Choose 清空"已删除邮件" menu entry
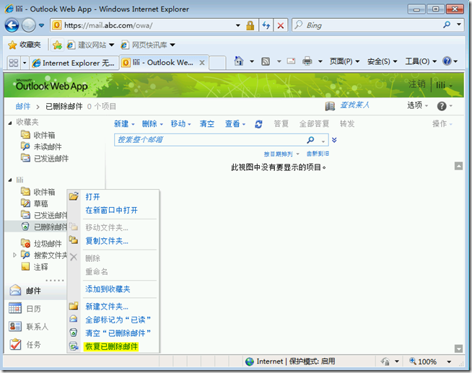Image resolution: width=472 pixels, height=373 pixels. (x=118, y=333)
